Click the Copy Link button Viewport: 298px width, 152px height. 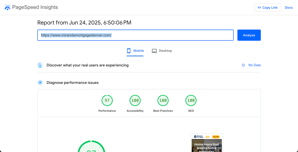(x=268, y=8)
